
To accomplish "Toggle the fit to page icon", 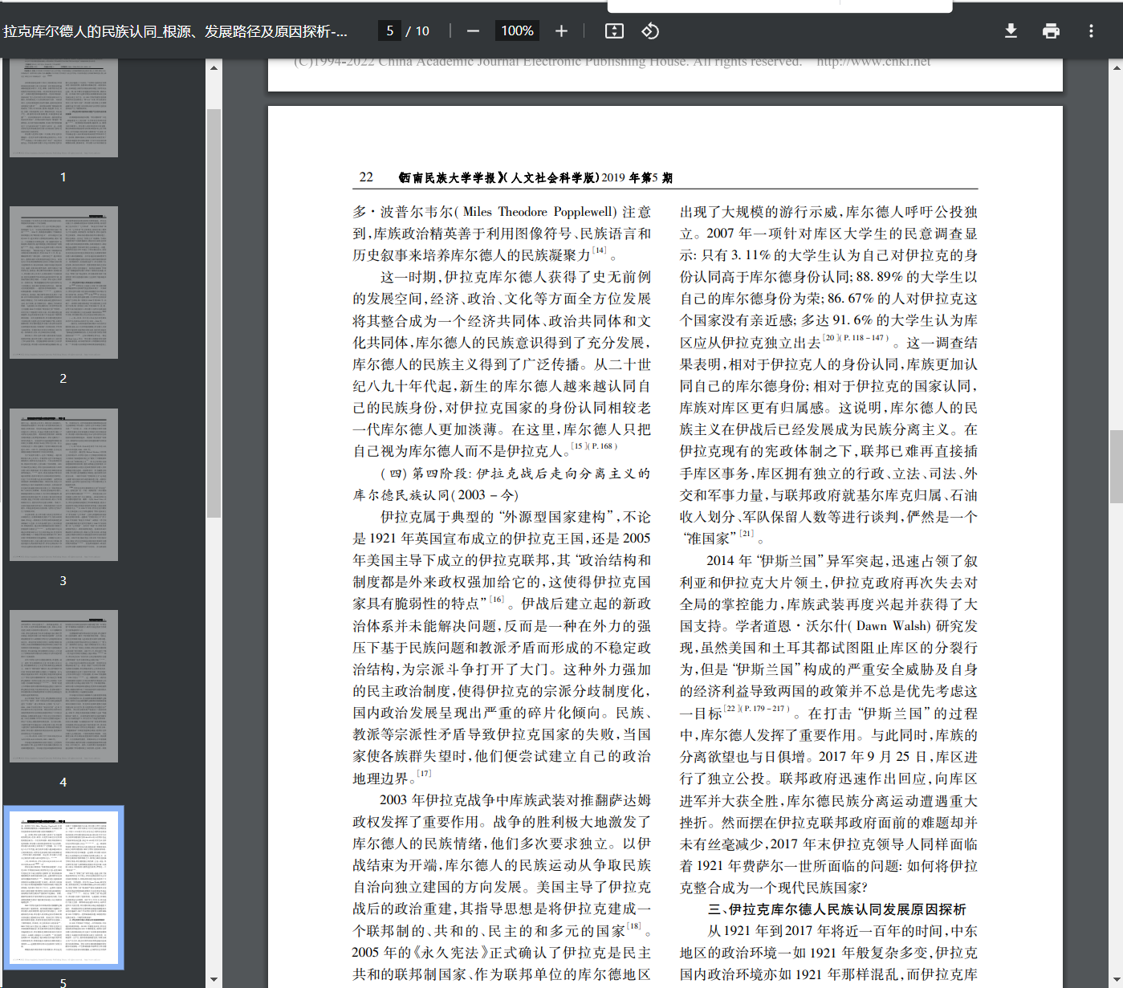I will [x=614, y=31].
